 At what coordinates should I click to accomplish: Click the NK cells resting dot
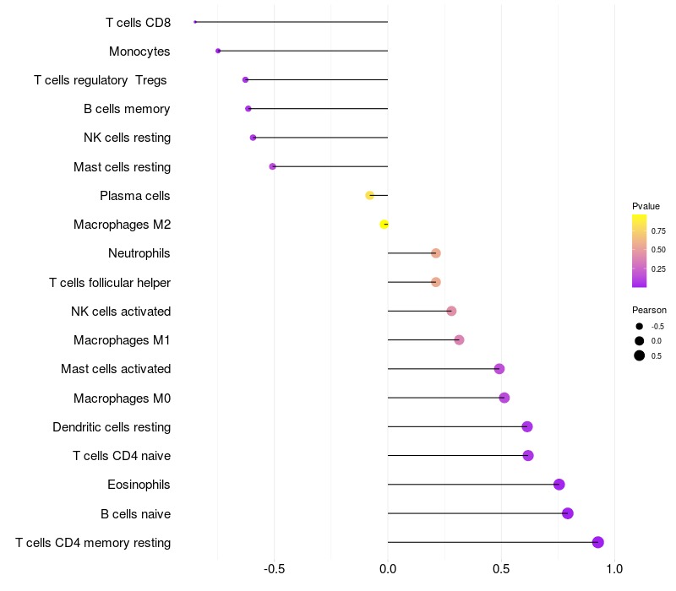coord(253,138)
